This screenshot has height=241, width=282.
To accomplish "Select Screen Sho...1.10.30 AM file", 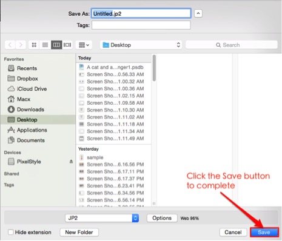I will point(113,110).
